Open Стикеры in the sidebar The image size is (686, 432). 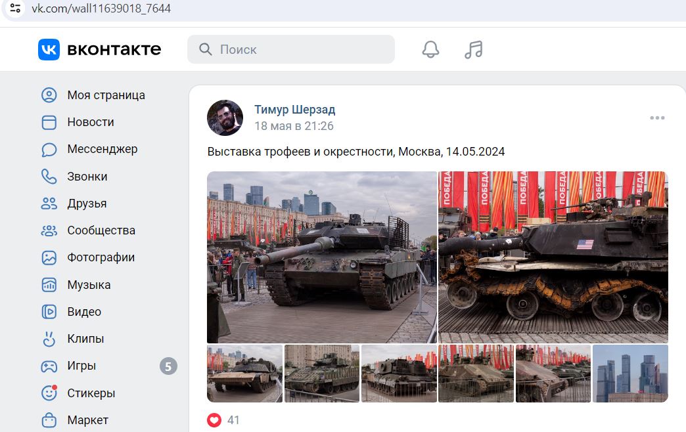coord(91,393)
